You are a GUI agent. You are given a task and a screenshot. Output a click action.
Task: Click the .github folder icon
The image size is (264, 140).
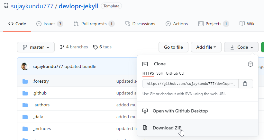click(25, 93)
